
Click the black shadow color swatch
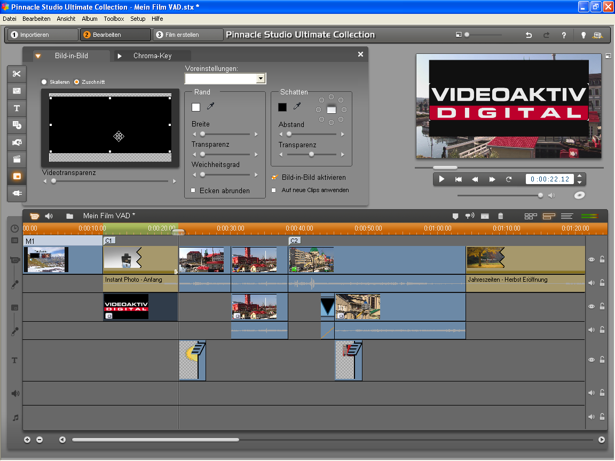click(282, 107)
